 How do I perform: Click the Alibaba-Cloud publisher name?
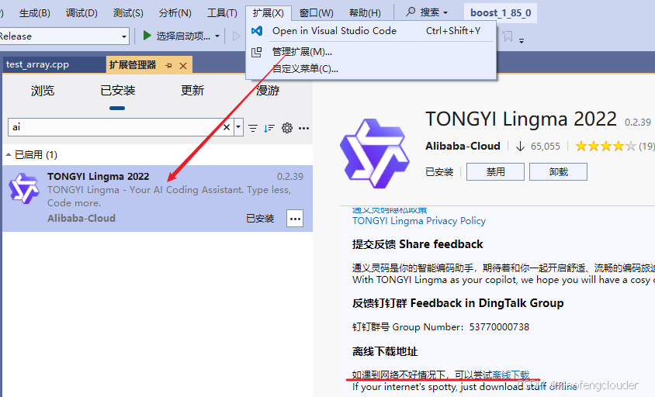click(463, 146)
